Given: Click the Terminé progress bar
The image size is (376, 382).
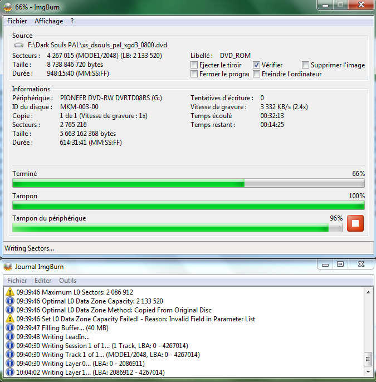Looking at the screenshot, I should [x=188, y=183].
